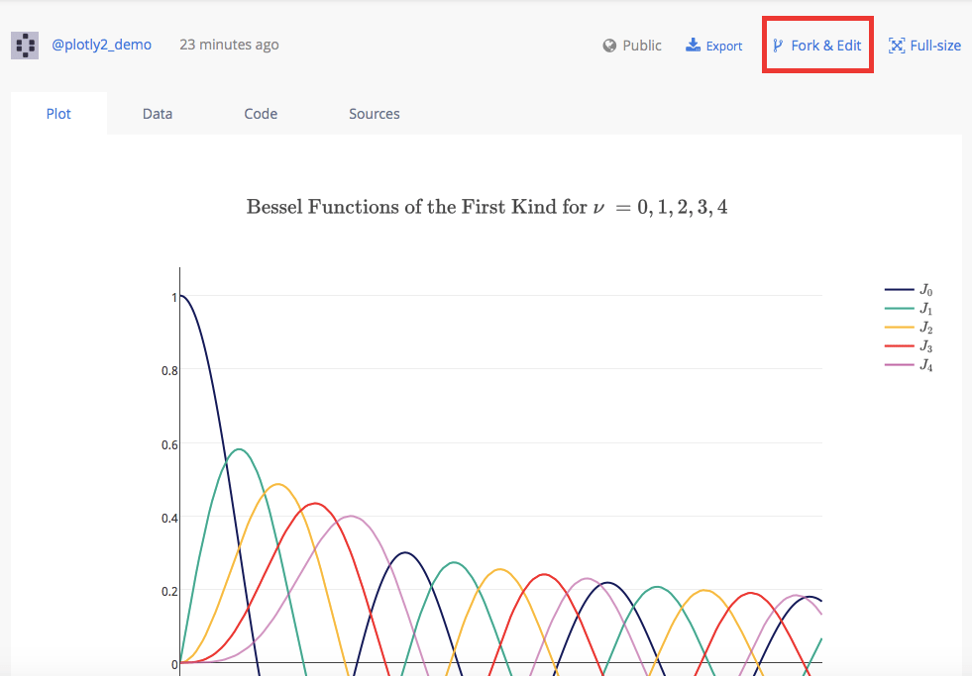Switch to the Data tab

point(158,114)
